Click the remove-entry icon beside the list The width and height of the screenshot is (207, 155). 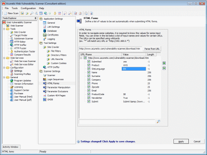pos(164,68)
